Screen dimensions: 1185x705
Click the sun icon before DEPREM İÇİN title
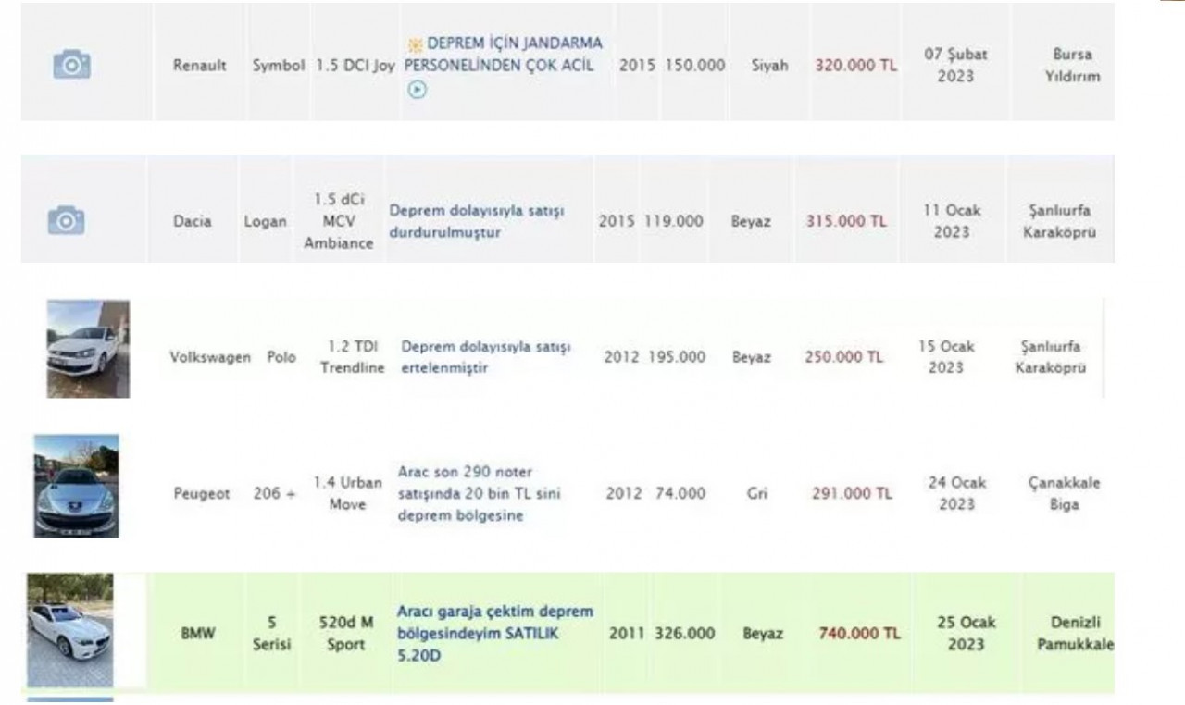pyautogui.click(x=415, y=44)
